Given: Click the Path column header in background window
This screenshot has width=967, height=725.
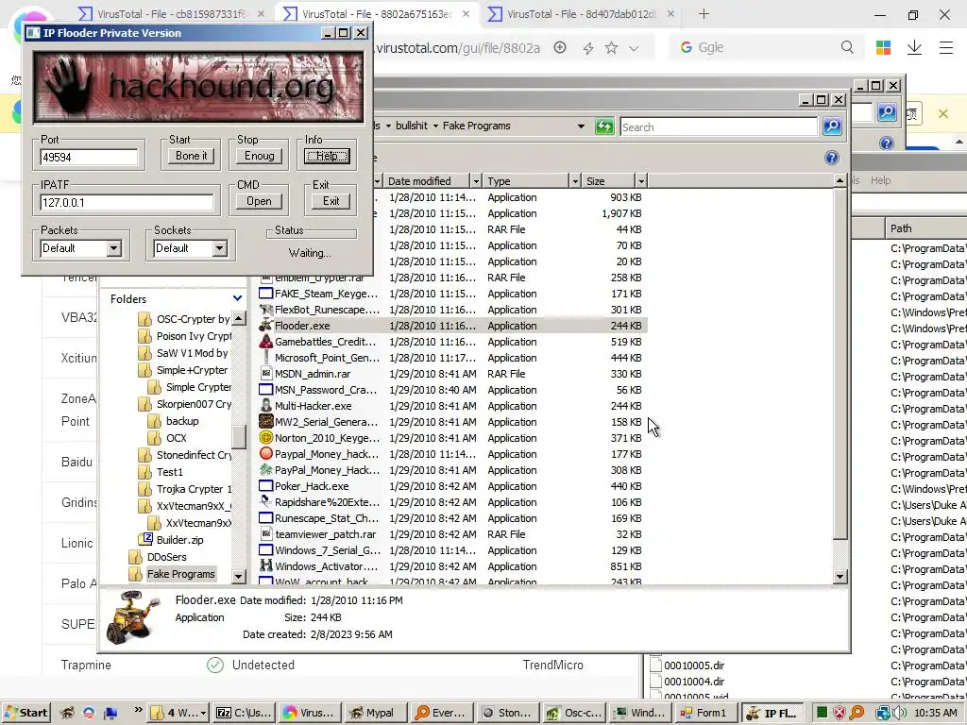Looking at the screenshot, I should pyautogui.click(x=925, y=228).
